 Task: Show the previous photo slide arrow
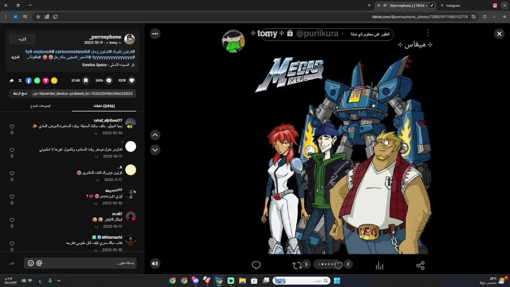click(348, 264)
